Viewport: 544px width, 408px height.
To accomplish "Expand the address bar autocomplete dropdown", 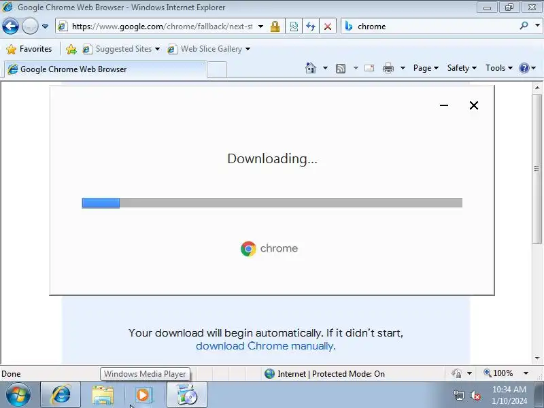I will (261, 27).
